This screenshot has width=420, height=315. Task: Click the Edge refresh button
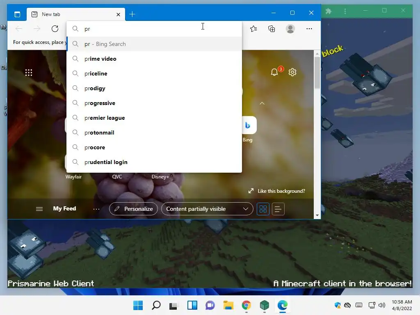(x=55, y=29)
